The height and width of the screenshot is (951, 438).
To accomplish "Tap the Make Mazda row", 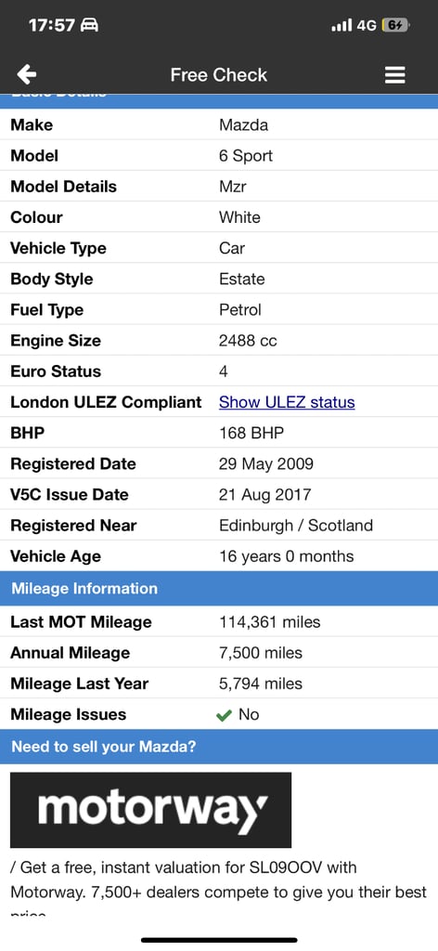I will pyautogui.click(x=219, y=125).
